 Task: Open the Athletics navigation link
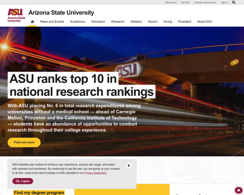(x=136, y=22)
